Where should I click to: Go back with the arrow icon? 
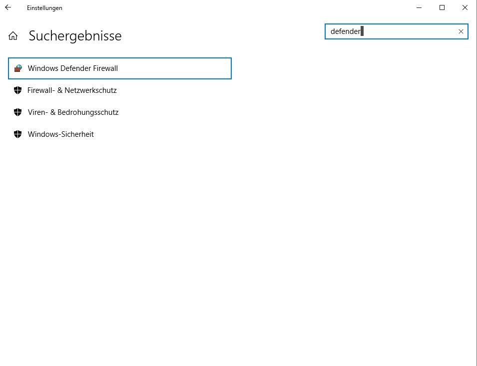(8, 7)
